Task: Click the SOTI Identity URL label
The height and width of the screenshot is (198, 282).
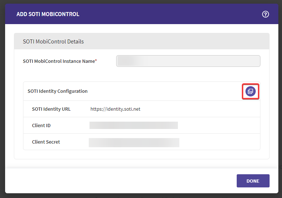Action: tap(51, 109)
